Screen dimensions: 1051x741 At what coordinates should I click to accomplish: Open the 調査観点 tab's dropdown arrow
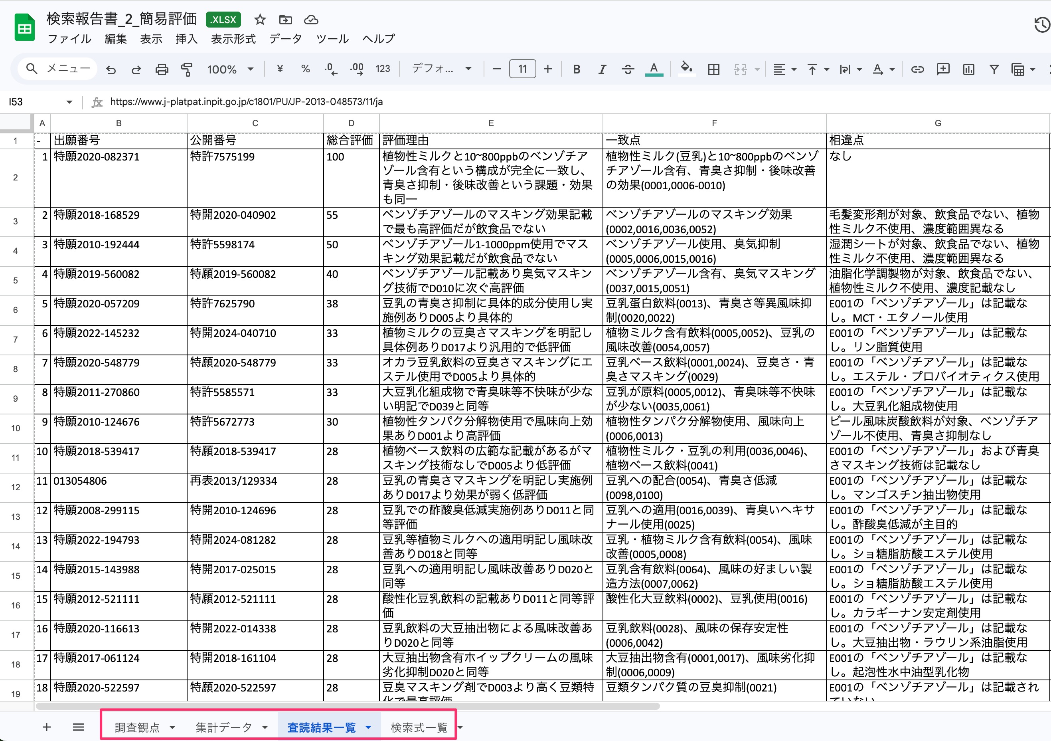click(172, 727)
